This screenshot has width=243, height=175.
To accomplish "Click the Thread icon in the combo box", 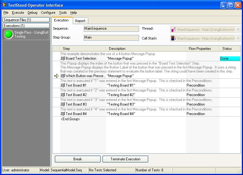I will tap(173, 29).
